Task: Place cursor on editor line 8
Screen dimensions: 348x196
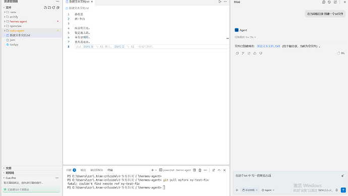Action: click(x=152, y=46)
